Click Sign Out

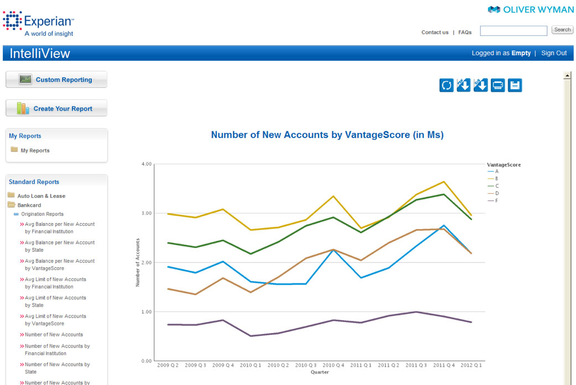[x=554, y=53]
